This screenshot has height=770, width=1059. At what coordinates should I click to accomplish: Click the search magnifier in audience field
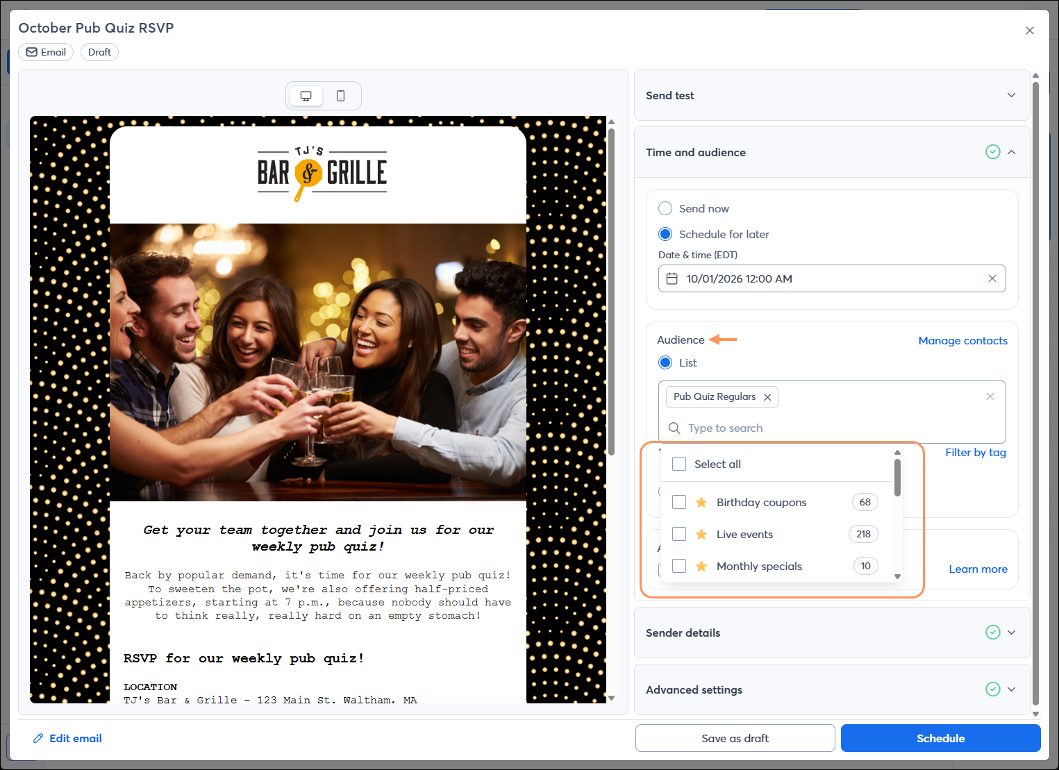pyautogui.click(x=674, y=428)
